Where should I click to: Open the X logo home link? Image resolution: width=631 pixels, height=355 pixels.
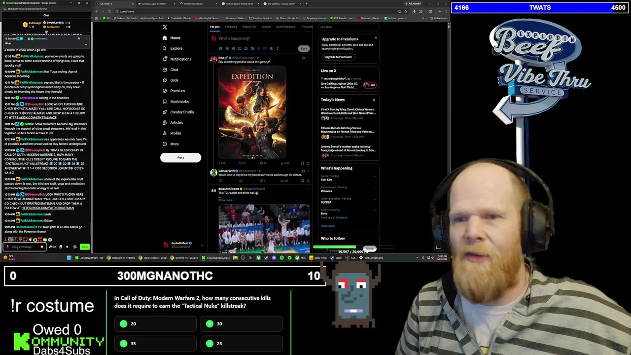(165, 27)
